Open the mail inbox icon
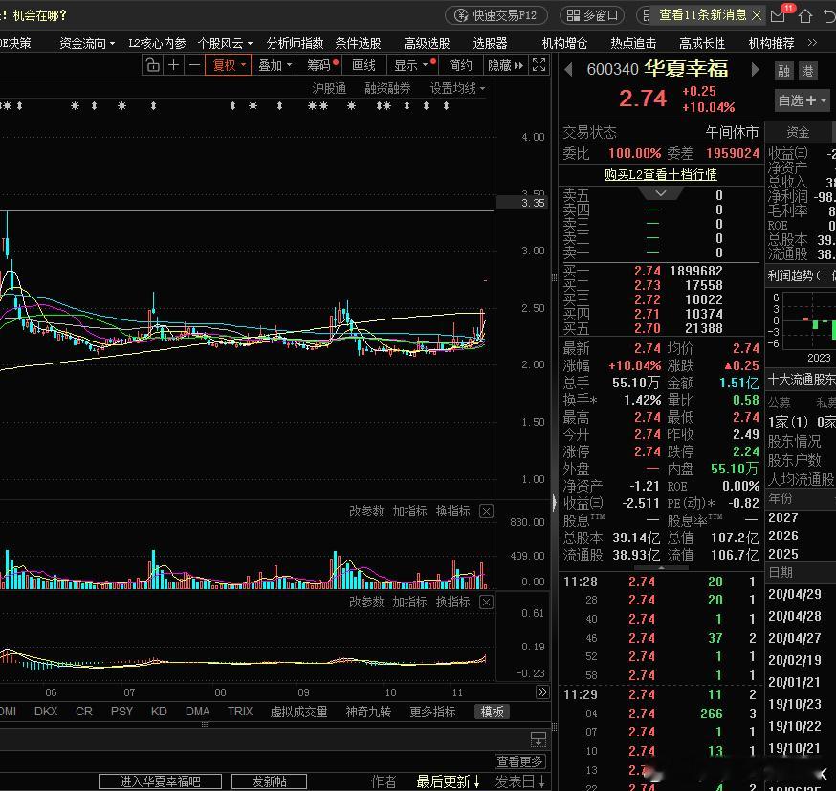The width and height of the screenshot is (836, 791). click(x=778, y=16)
